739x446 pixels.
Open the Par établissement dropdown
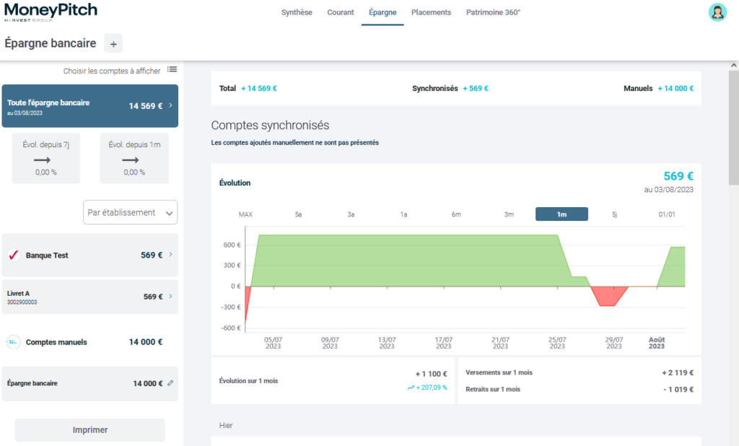[130, 213]
